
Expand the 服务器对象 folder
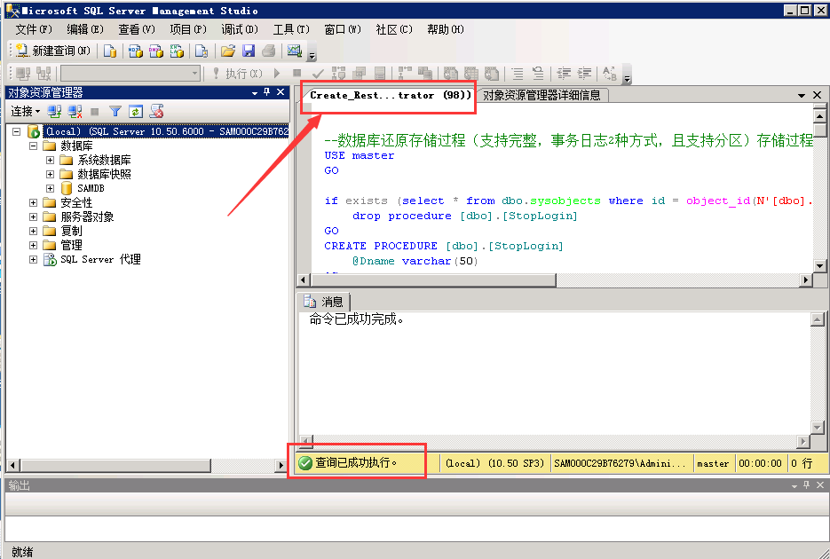[34, 217]
